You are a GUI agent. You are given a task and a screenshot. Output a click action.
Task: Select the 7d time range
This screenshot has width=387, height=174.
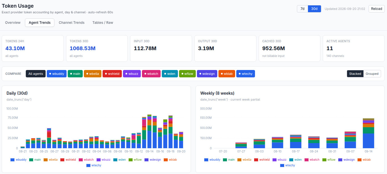point(302,9)
